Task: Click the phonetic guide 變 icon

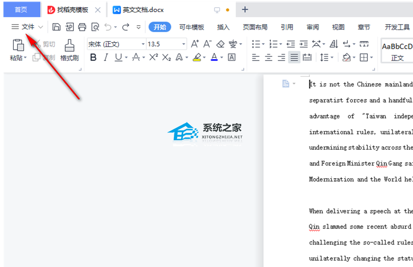Action: pyautogui.click(x=233, y=44)
